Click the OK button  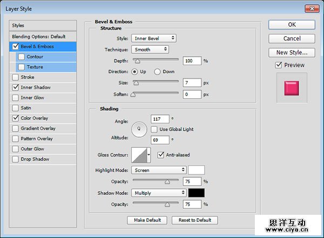point(292,25)
